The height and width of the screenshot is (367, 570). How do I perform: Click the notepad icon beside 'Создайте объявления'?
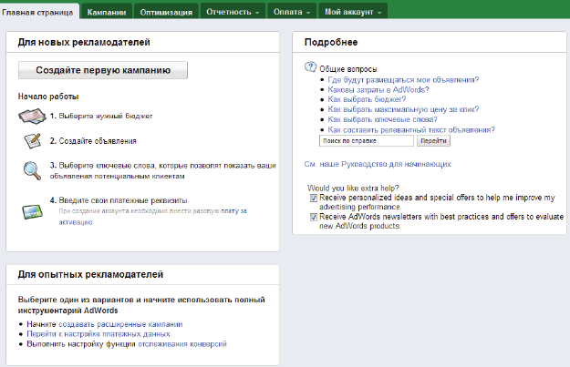pos(33,141)
